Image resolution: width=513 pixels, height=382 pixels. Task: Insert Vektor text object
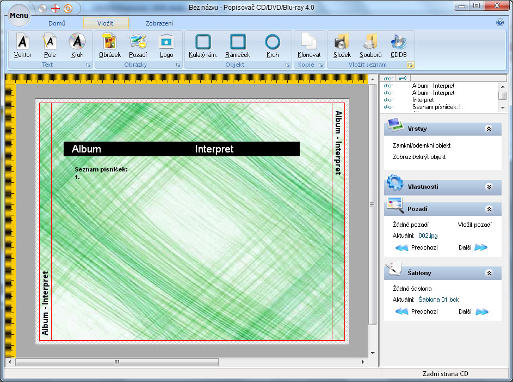(x=22, y=45)
